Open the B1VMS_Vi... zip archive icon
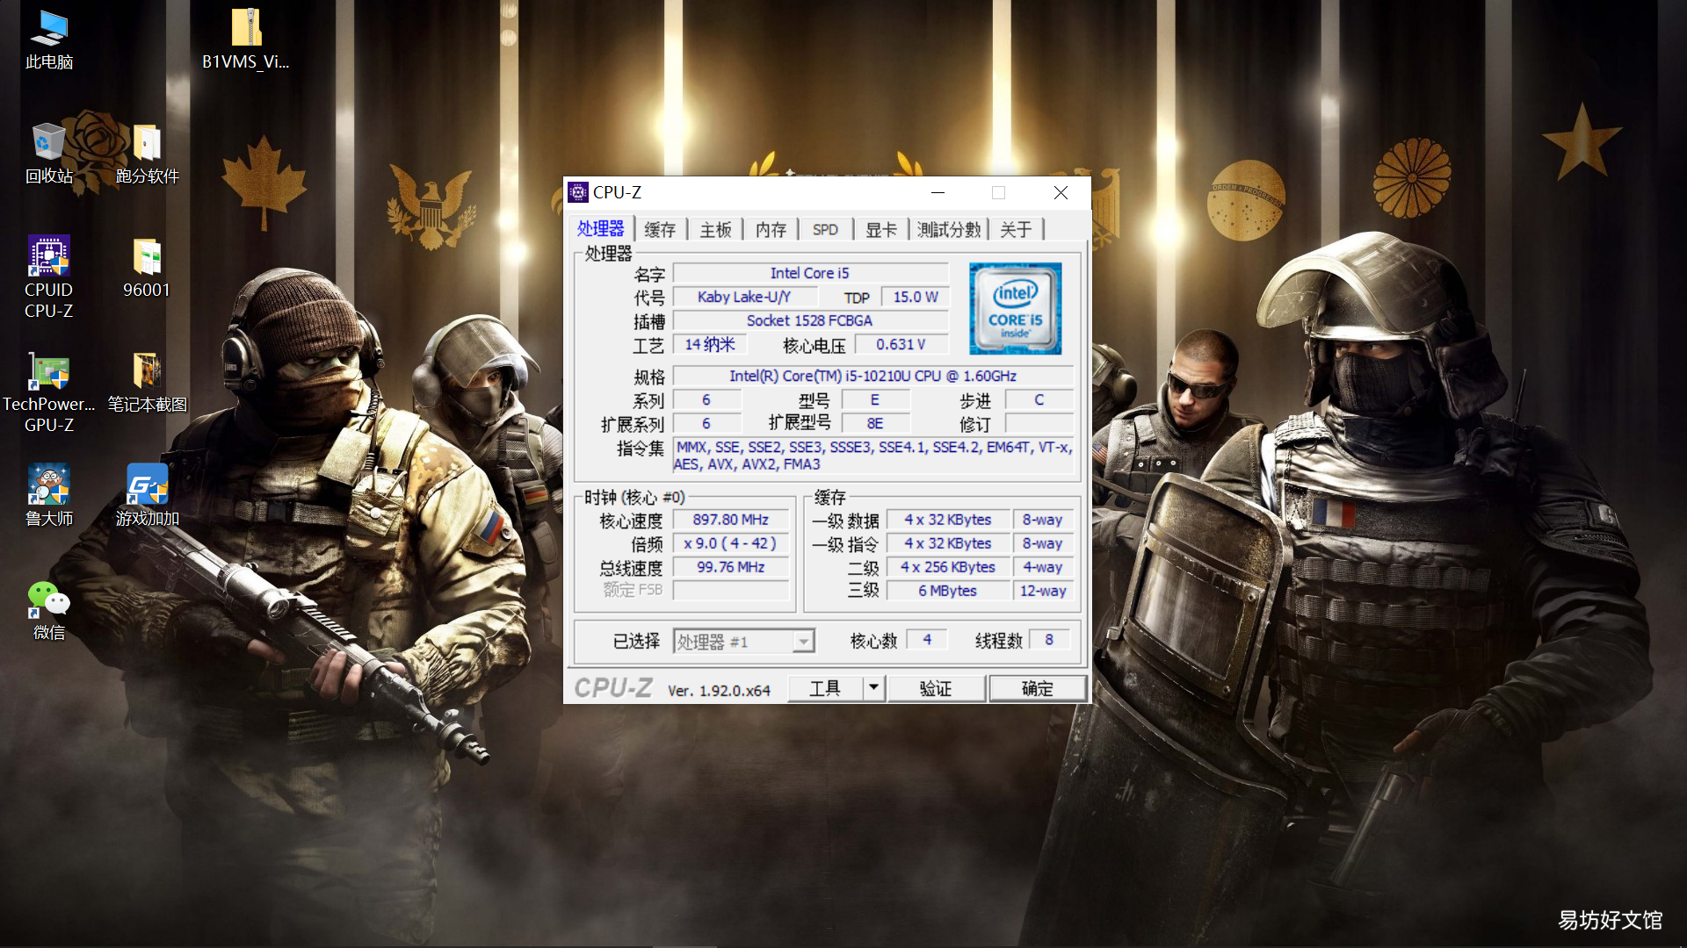Screen dimensions: 1687x948 [245, 39]
